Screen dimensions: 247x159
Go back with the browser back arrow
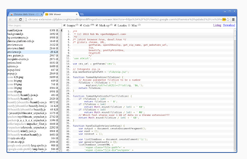[10, 19]
